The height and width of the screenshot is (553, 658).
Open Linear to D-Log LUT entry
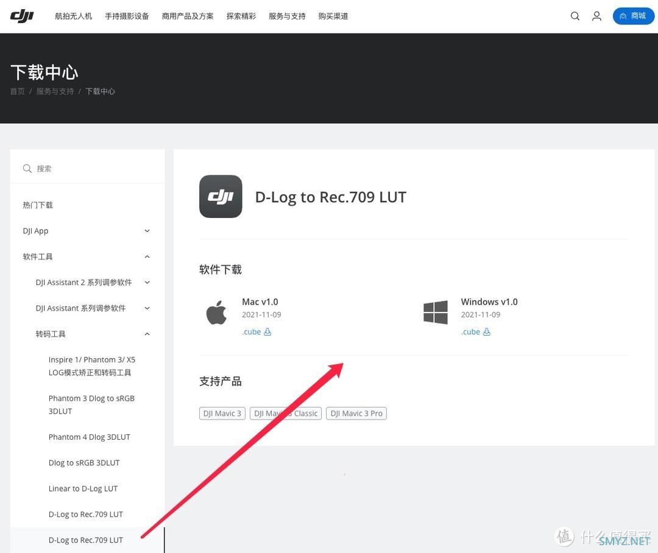(x=83, y=489)
